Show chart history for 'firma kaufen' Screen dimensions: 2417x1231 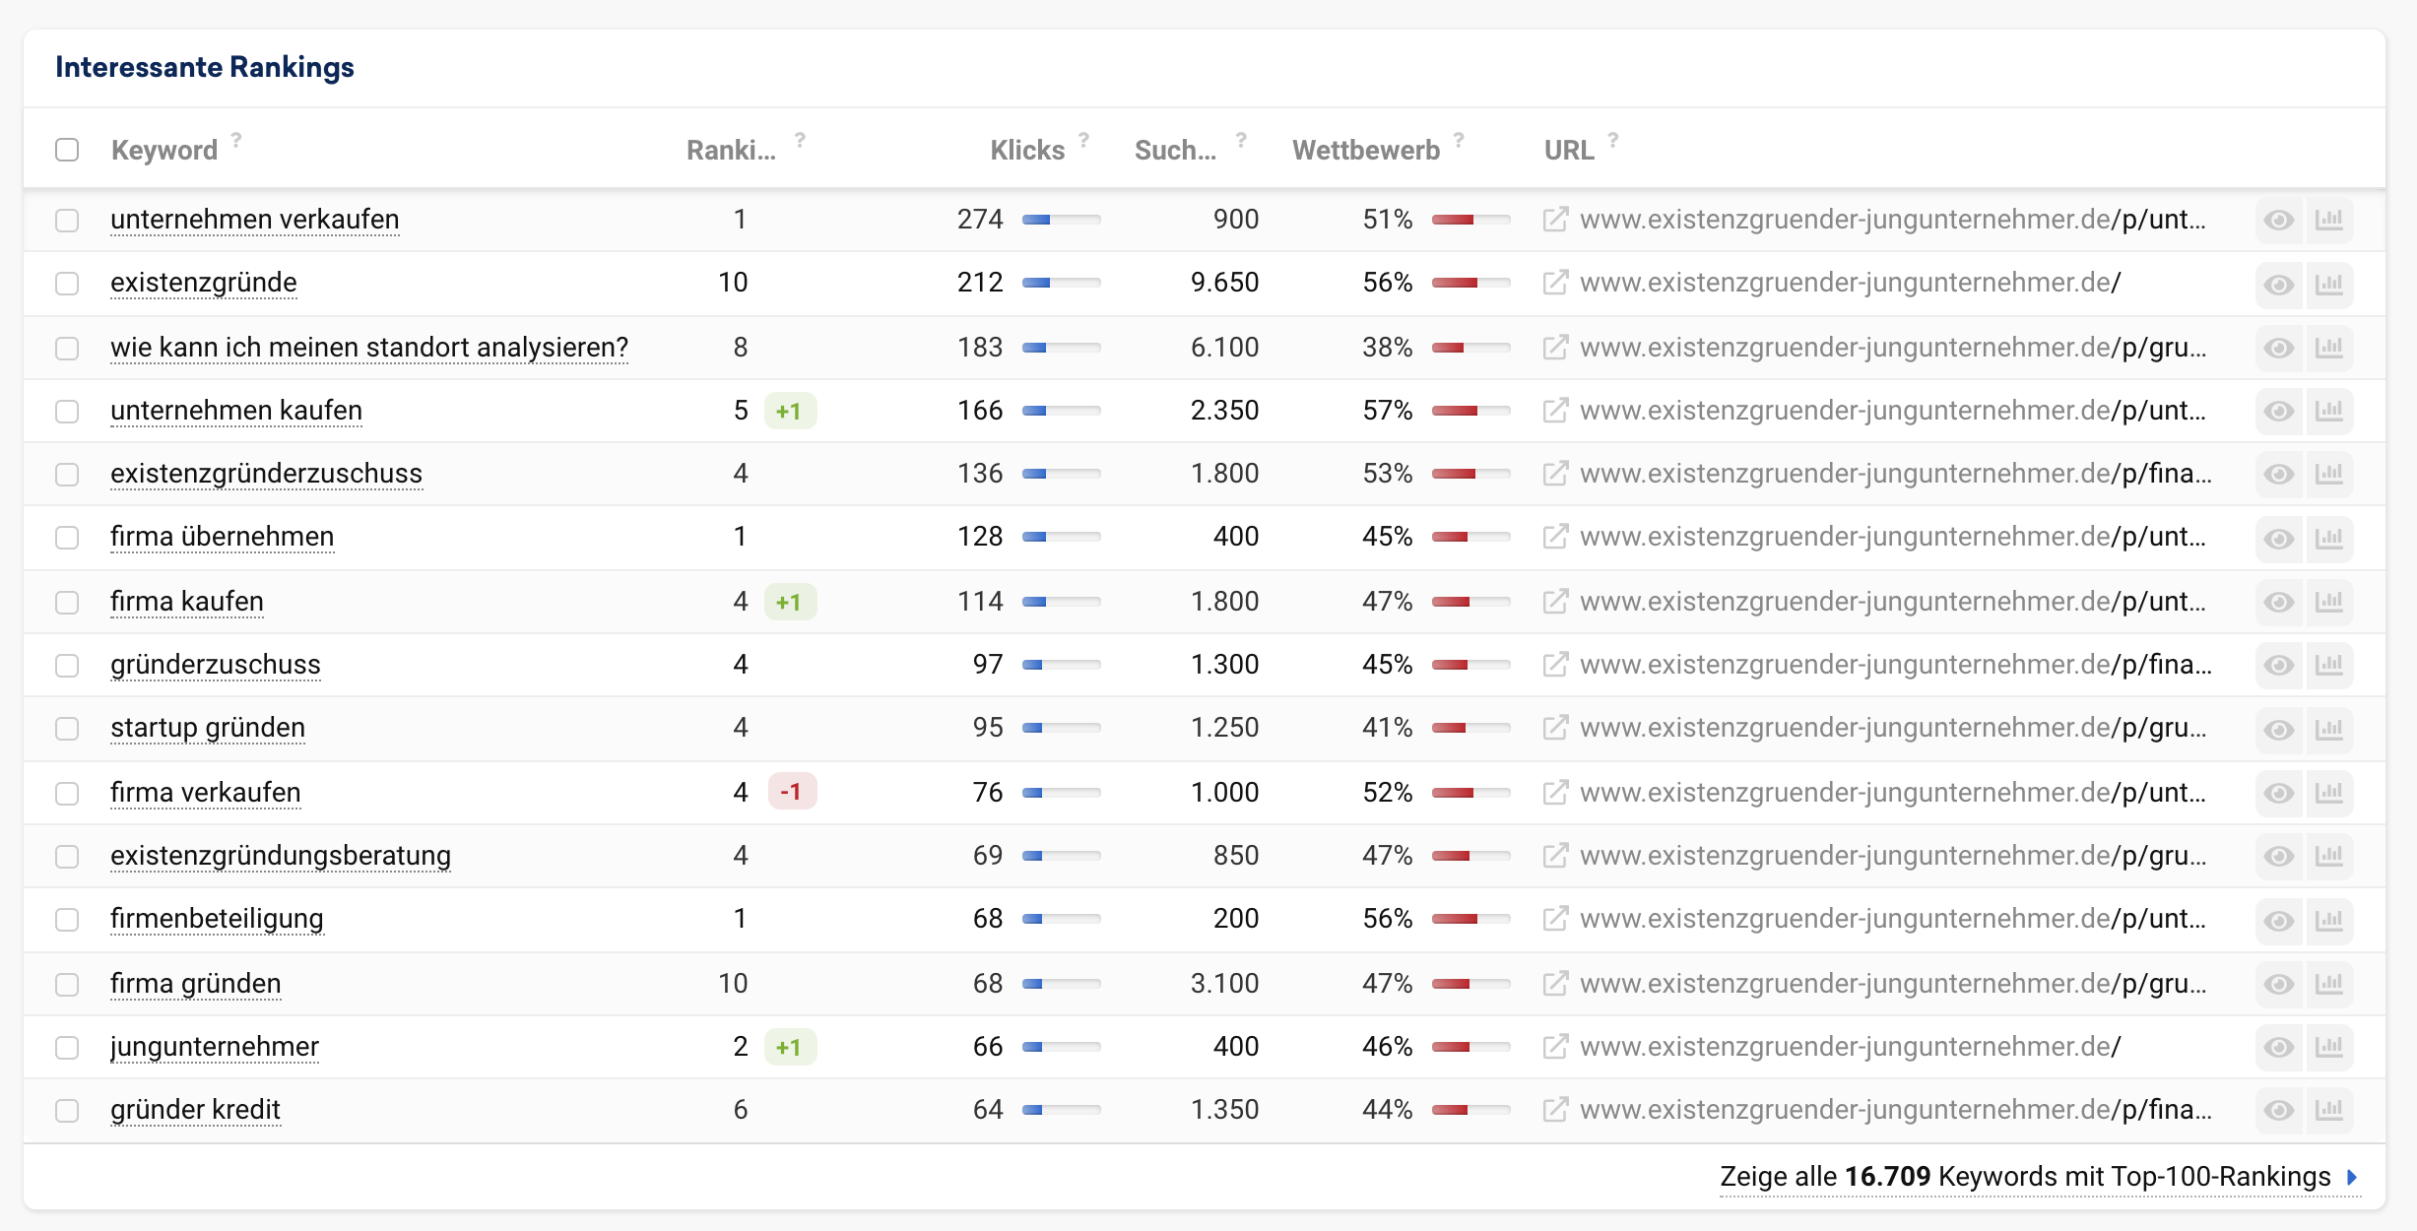click(2329, 602)
